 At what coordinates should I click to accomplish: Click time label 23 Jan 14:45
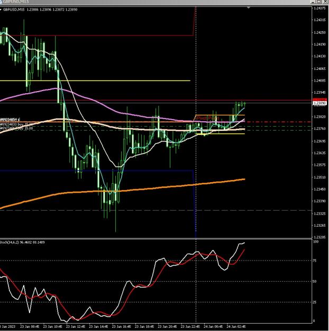tap(98, 327)
